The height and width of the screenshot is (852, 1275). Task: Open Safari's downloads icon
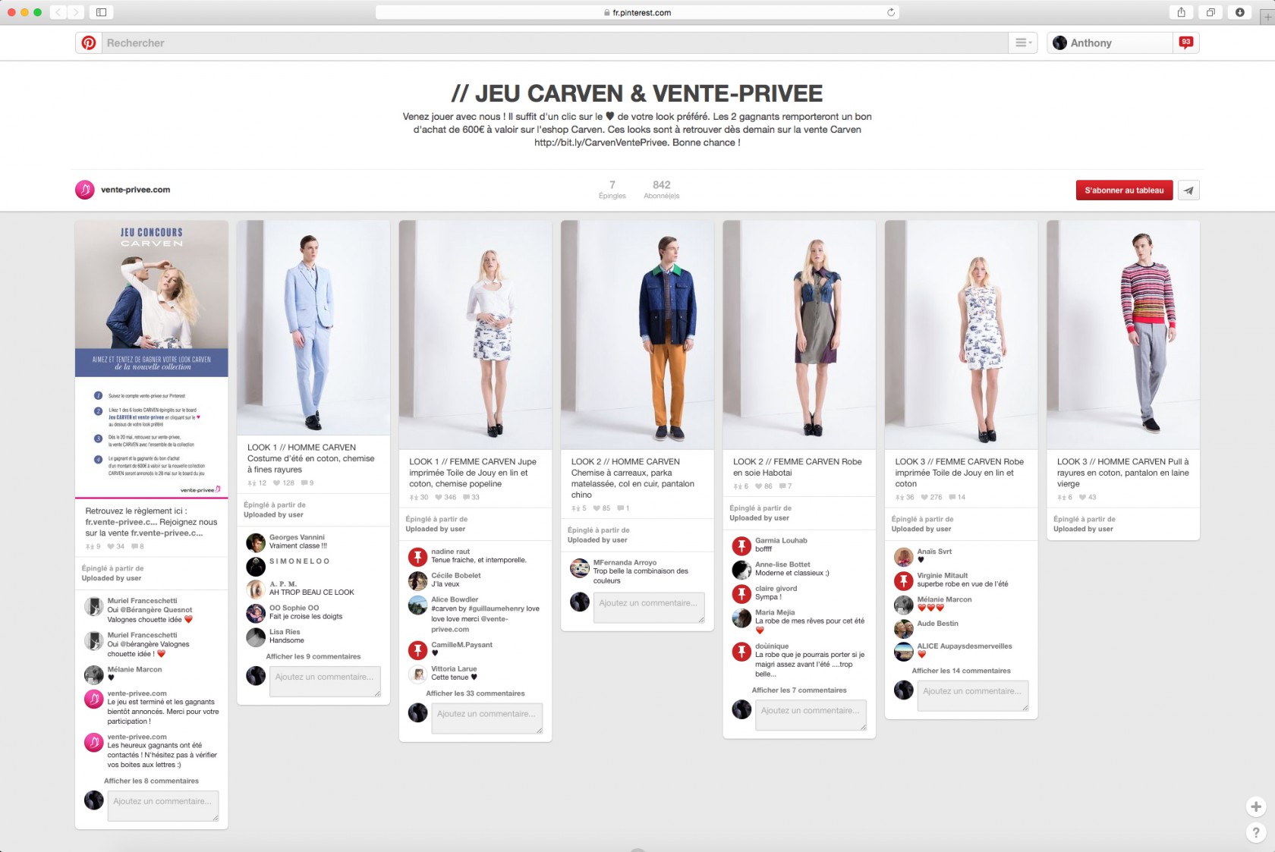(1239, 12)
